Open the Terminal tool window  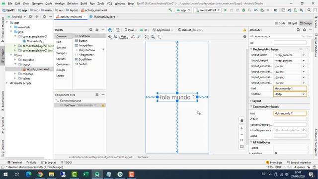coord(14,163)
